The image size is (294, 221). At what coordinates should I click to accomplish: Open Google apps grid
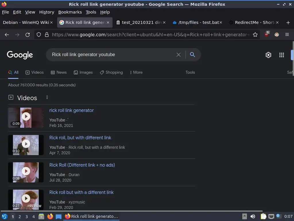pyautogui.click(x=282, y=55)
